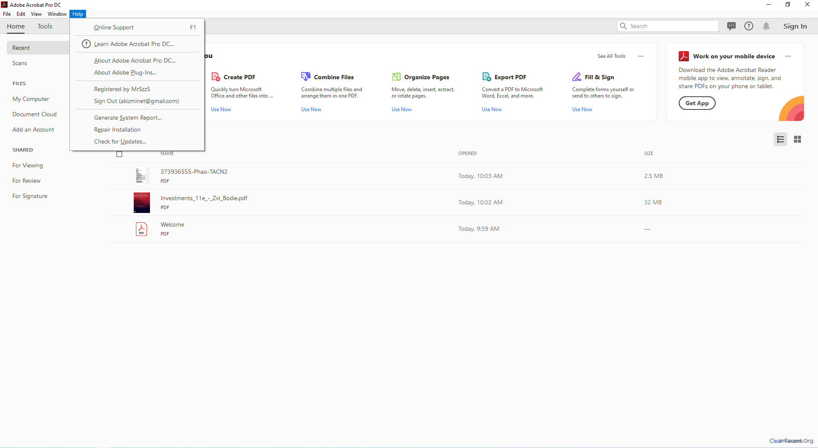Click the Welcome PDF file icon
The height and width of the screenshot is (448, 818).
[x=141, y=229]
